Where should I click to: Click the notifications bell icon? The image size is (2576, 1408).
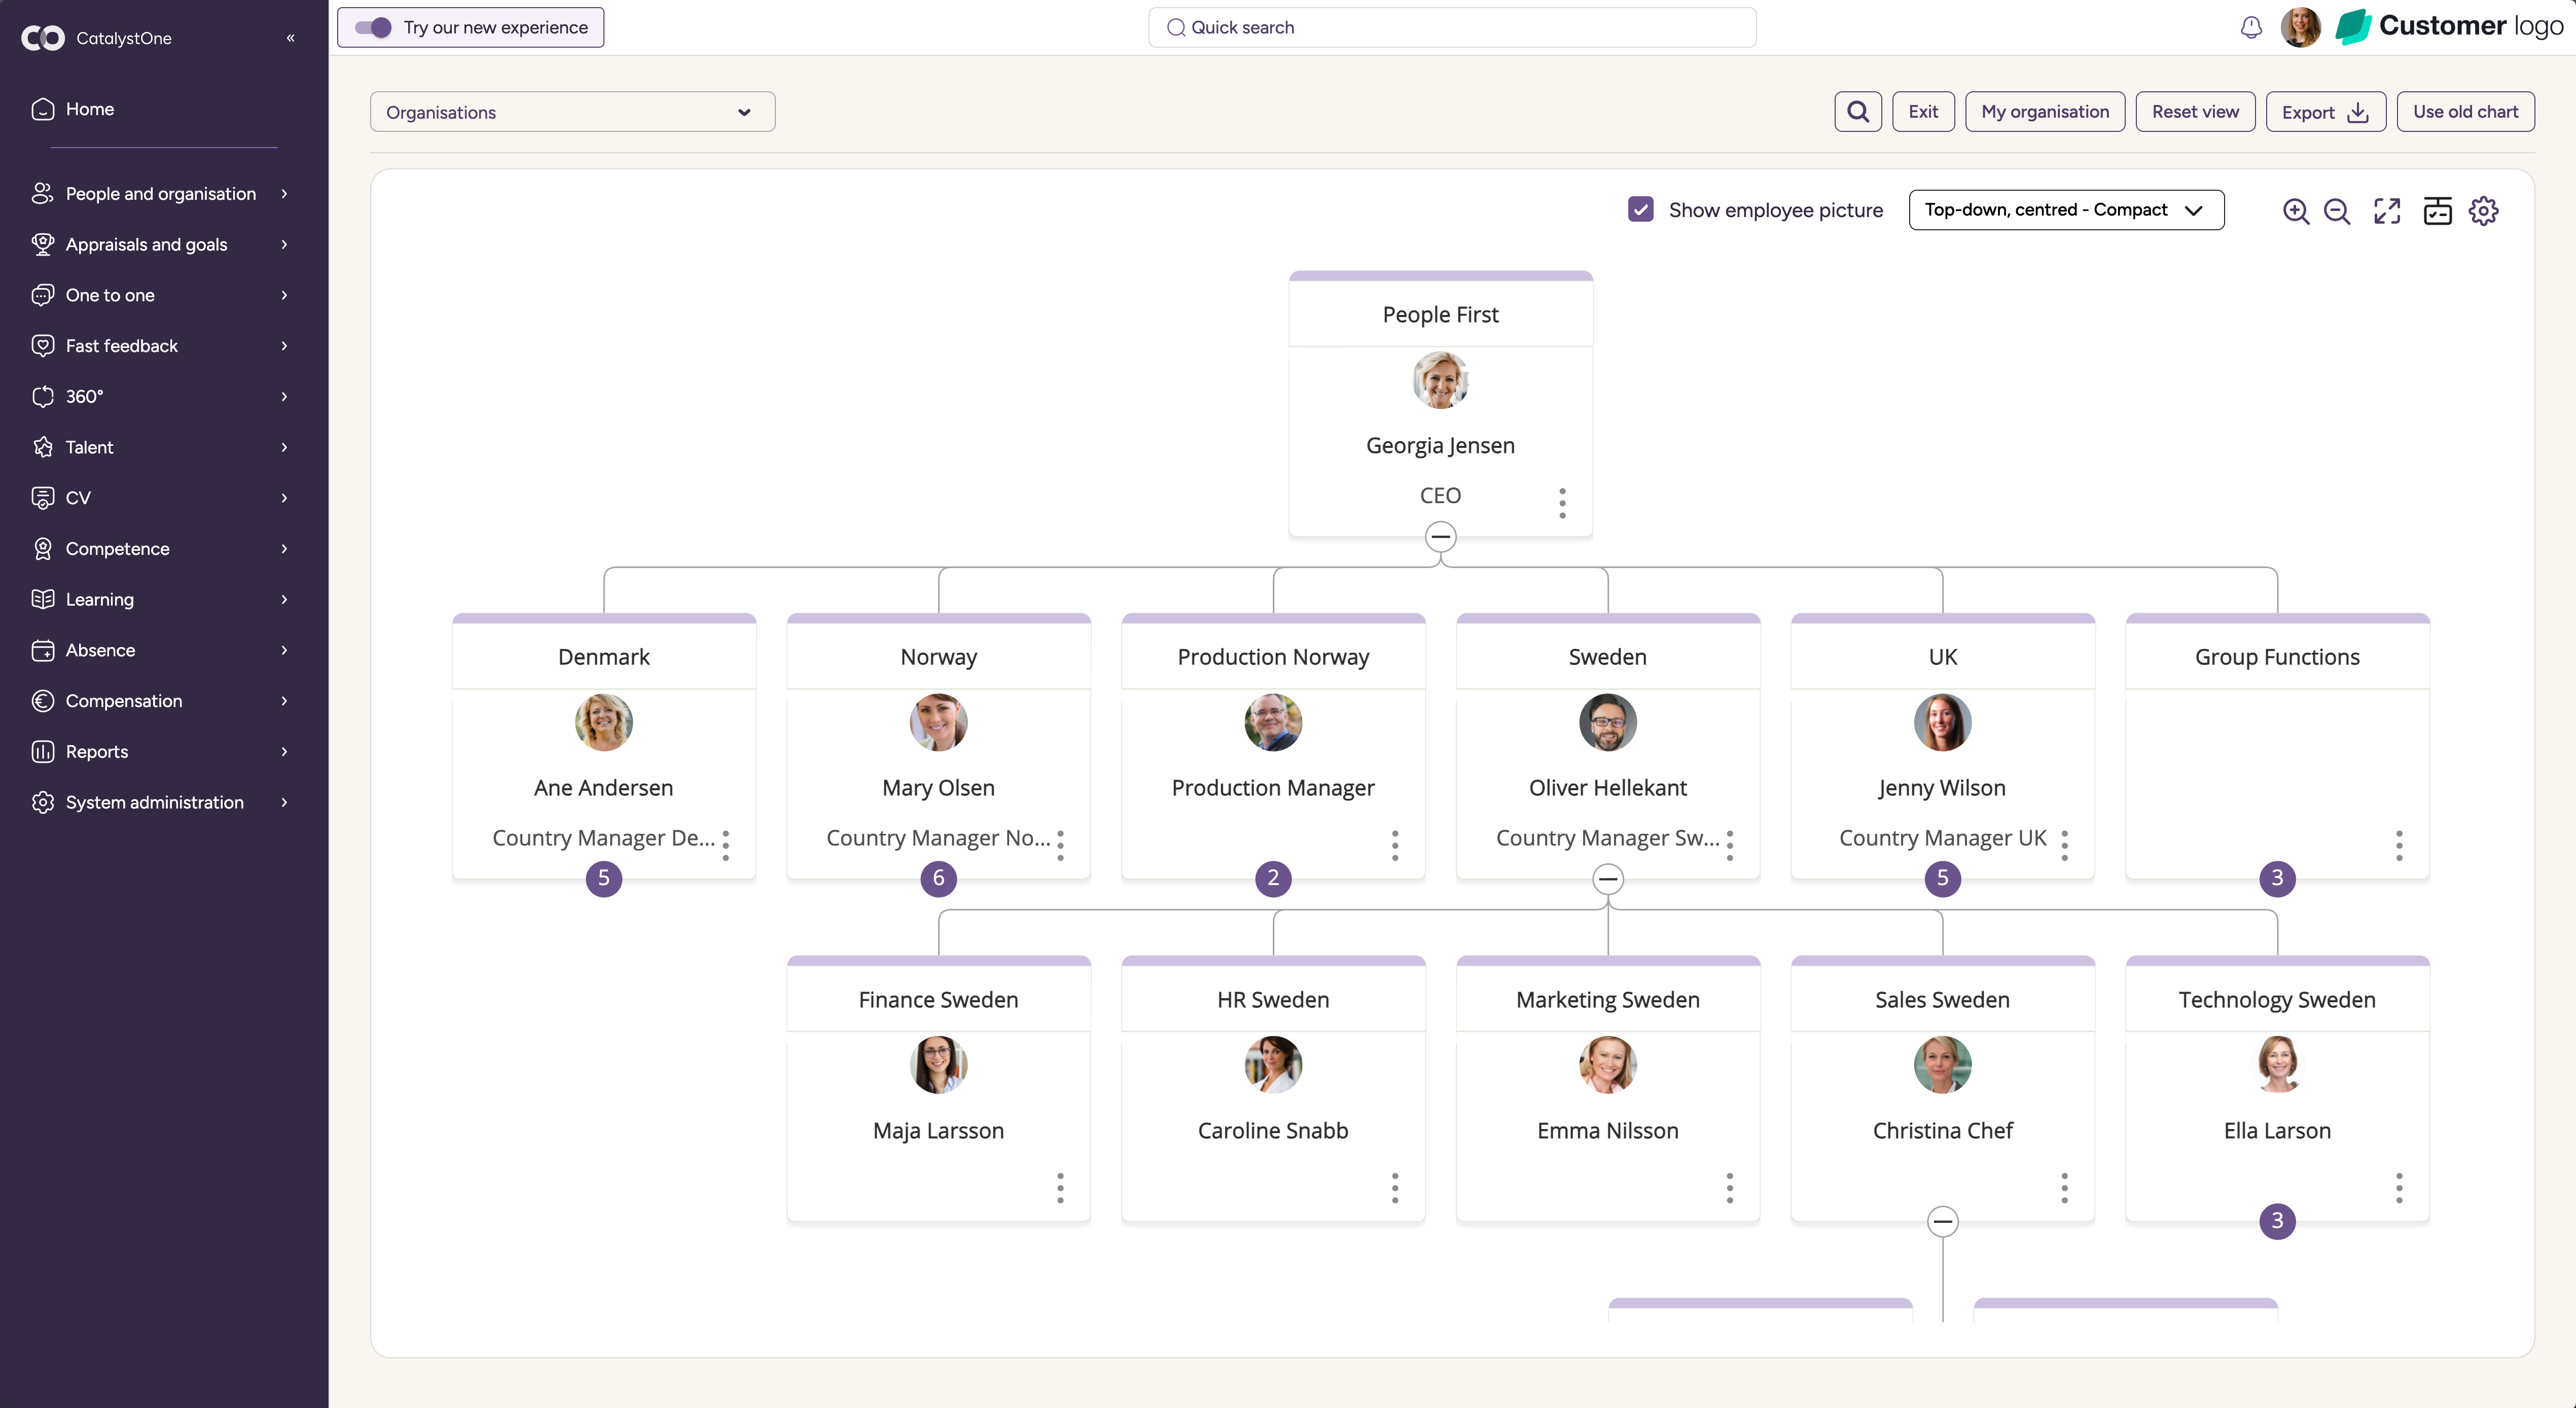coord(2251,27)
